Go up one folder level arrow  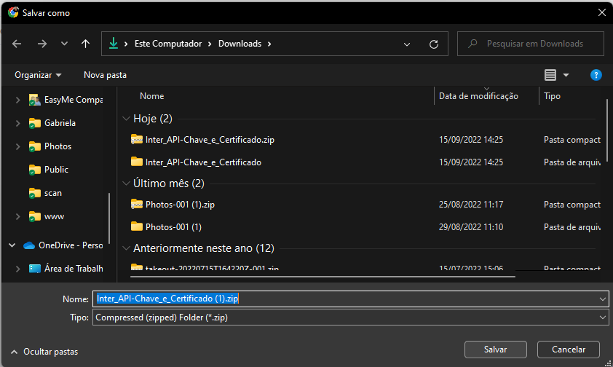point(86,44)
